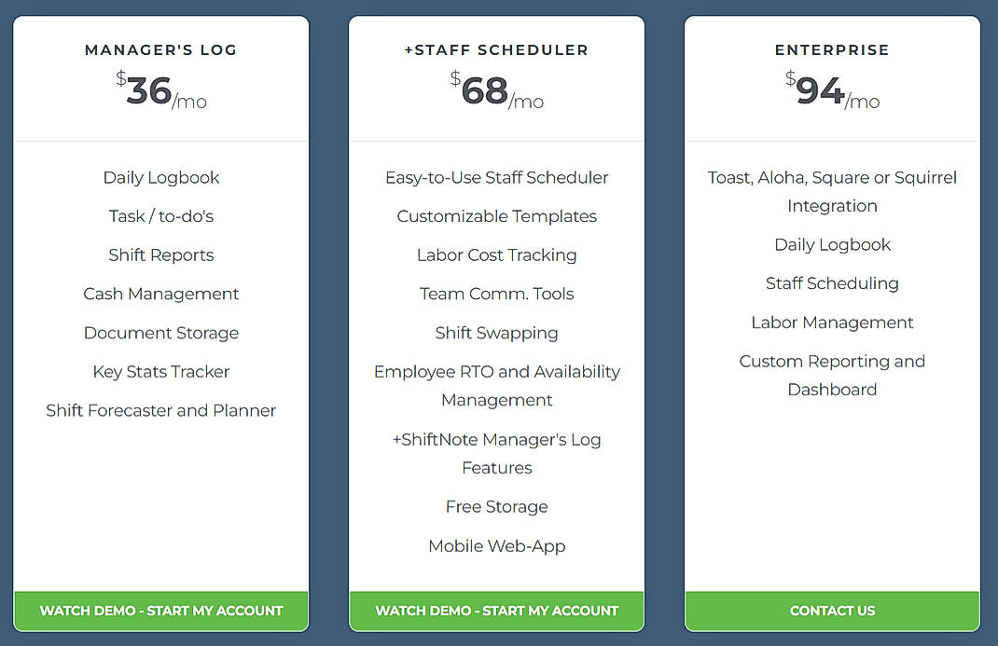The image size is (998, 646).
Task: Open the Custom Reporting and Dashboard feature
Action: click(x=832, y=375)
